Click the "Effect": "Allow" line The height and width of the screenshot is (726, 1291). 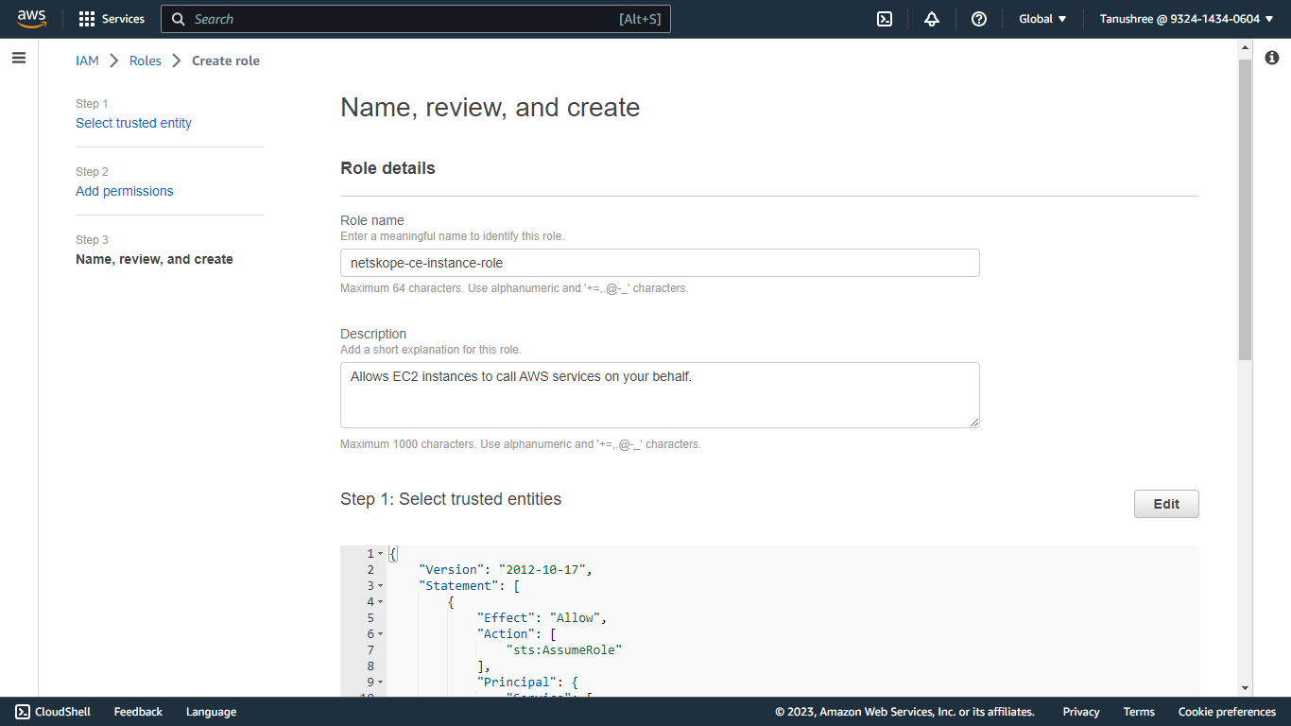point(542,618)
